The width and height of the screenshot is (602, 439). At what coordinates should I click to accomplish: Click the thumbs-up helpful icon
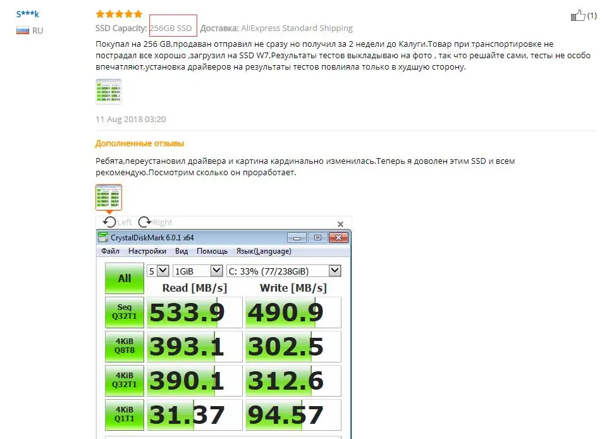(x=578, y=15)
